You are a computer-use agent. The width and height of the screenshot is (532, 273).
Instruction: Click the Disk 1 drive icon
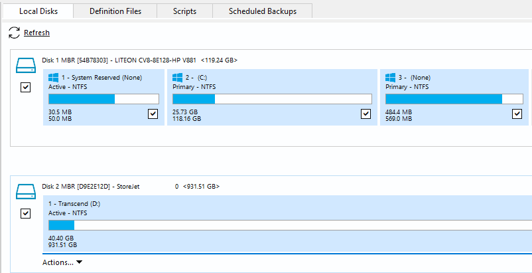[x=26, y=65]
